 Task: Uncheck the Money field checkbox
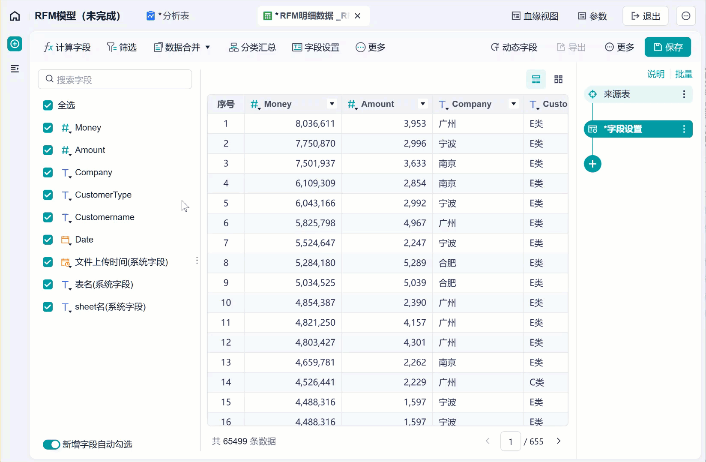point(48,128)
